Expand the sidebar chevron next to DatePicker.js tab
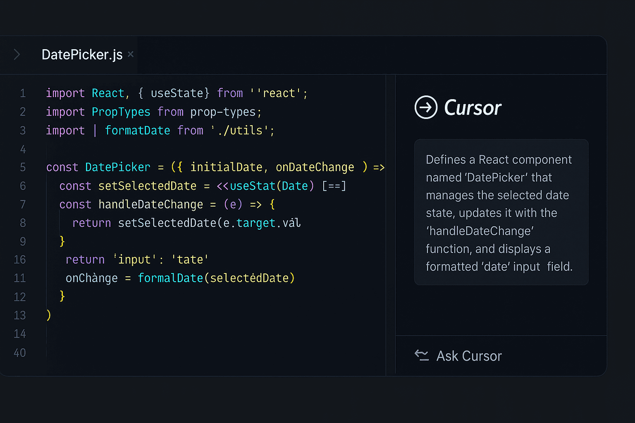This screenshot has width=635, height=423. [17, 55]
